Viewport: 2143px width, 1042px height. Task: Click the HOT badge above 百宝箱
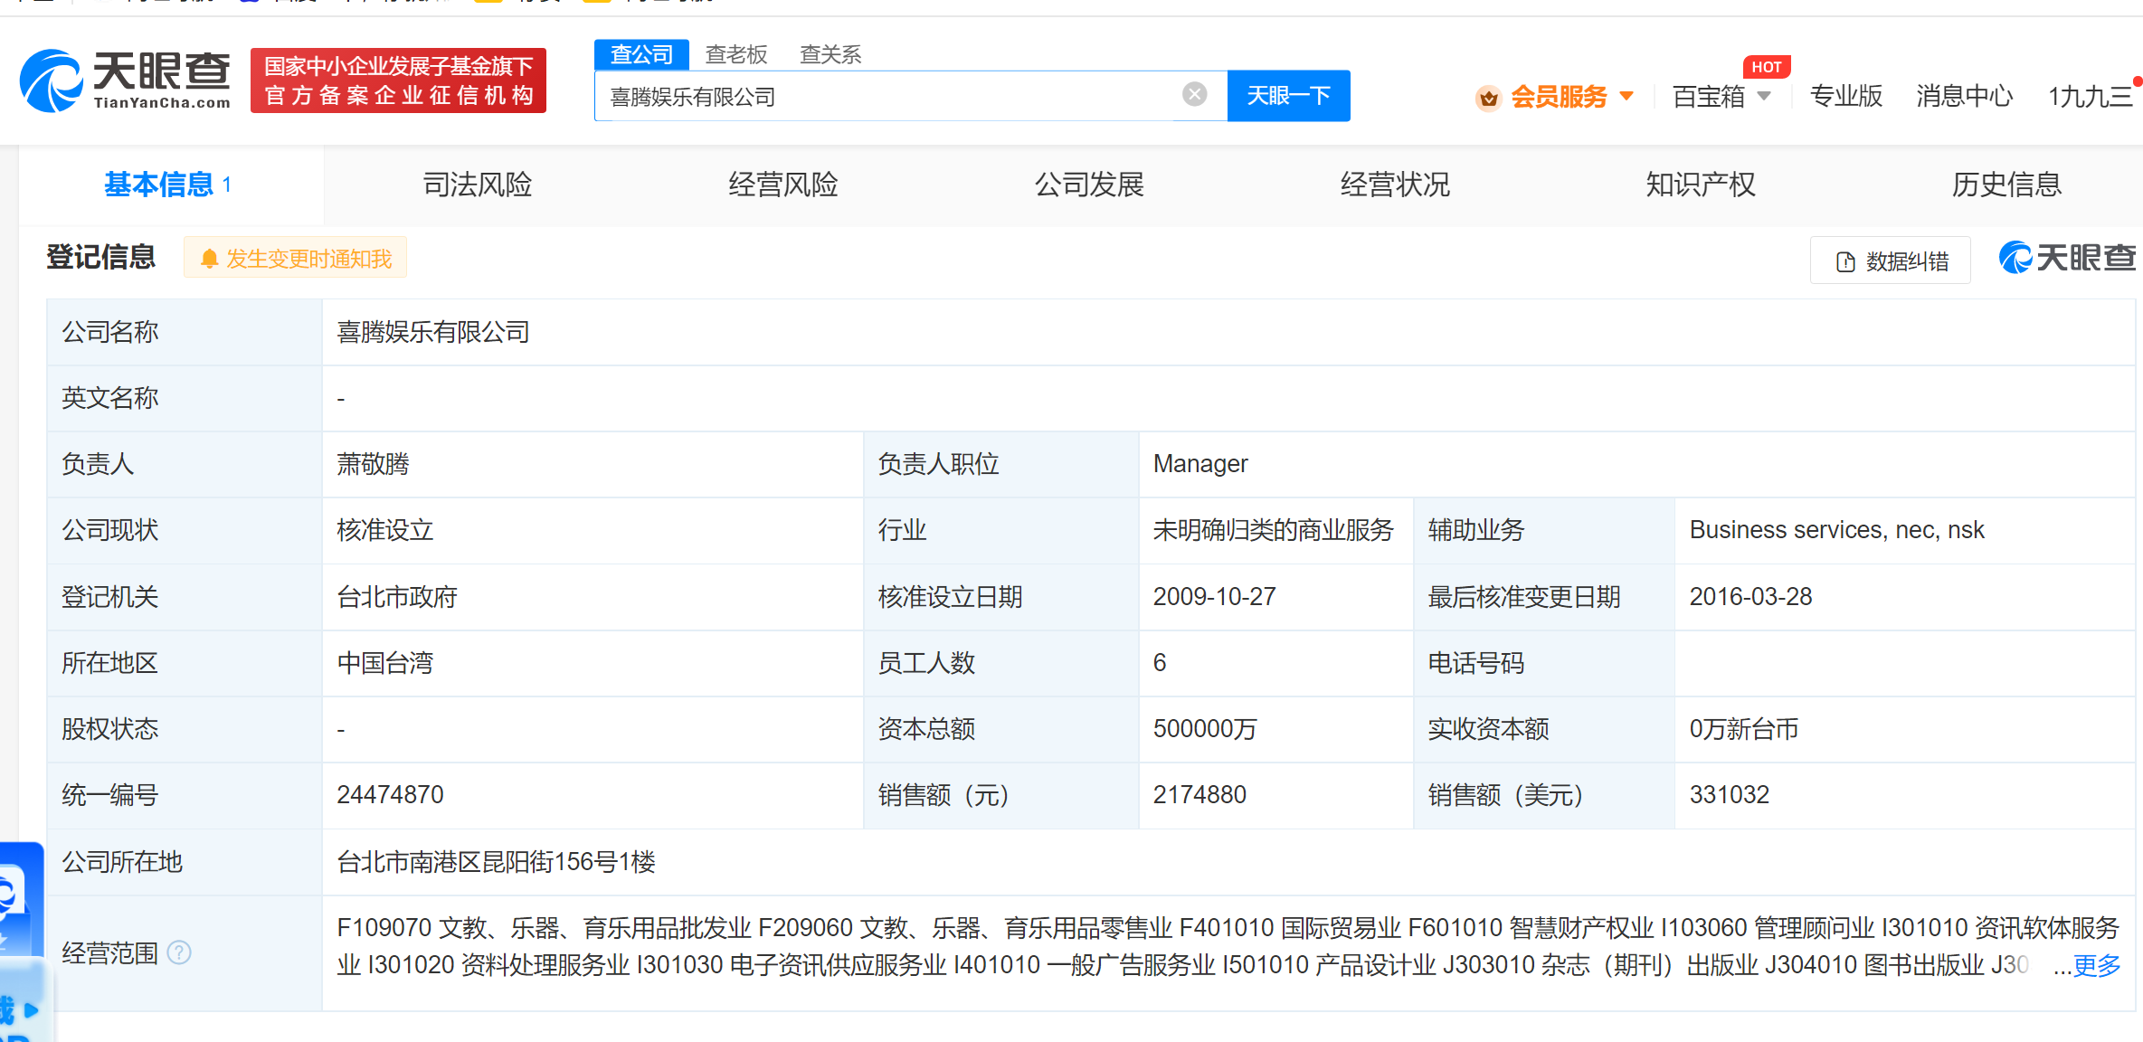tap(1766, 67)
